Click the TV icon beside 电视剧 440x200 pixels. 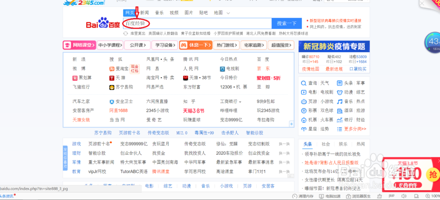point(223,69)
